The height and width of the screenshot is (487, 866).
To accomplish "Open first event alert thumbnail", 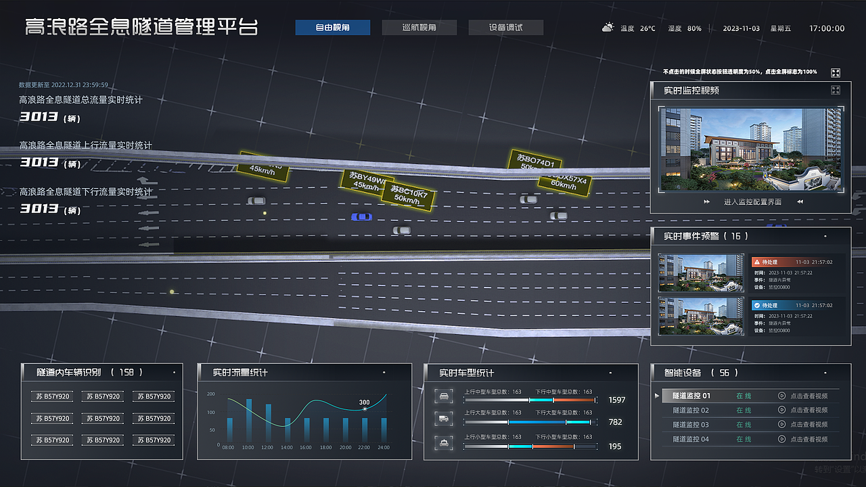I will pyautogui.click(x=701, y=273).
